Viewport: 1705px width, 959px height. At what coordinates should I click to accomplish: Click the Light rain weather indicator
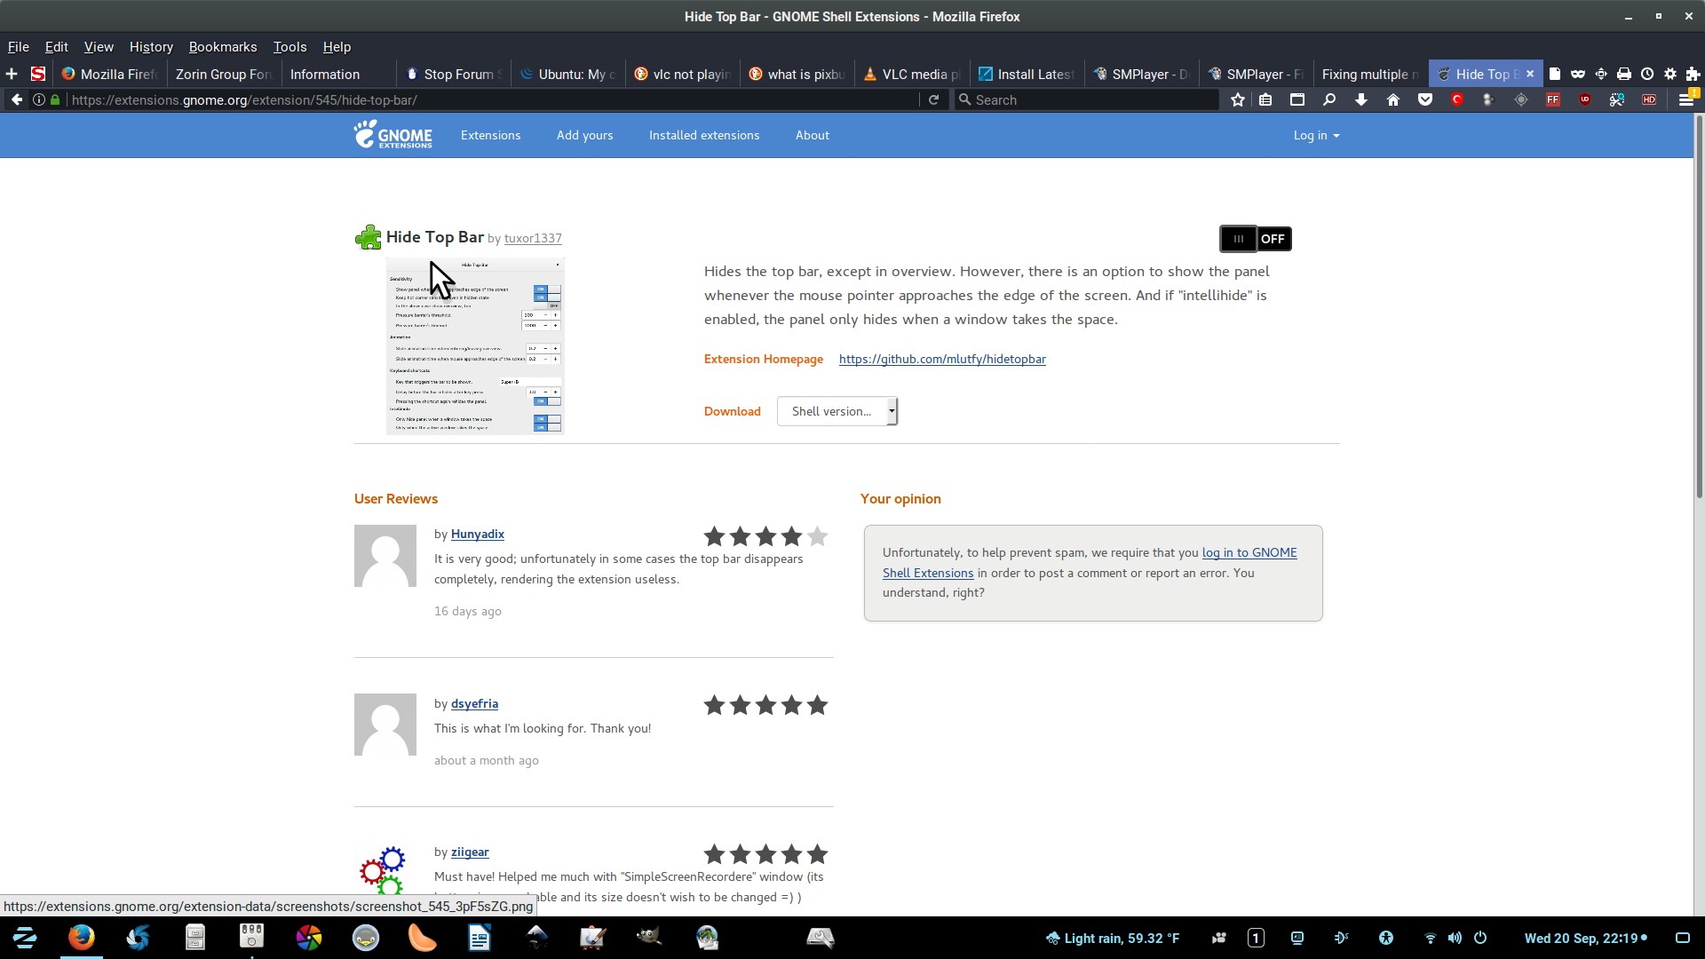pos(1113,938)
